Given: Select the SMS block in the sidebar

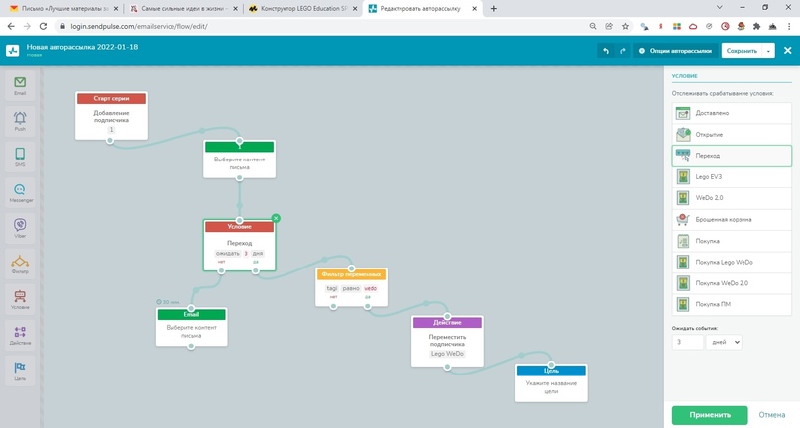Looking at the screenshot, I should (x=20, y=158).
